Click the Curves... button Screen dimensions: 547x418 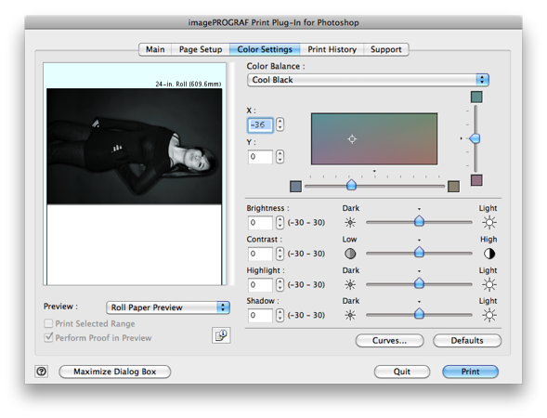[390, 341]
